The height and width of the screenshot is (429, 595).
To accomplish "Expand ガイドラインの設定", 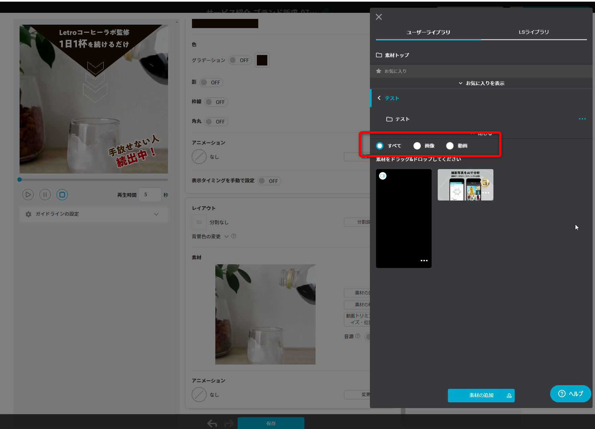I will [x=93, y=214].
